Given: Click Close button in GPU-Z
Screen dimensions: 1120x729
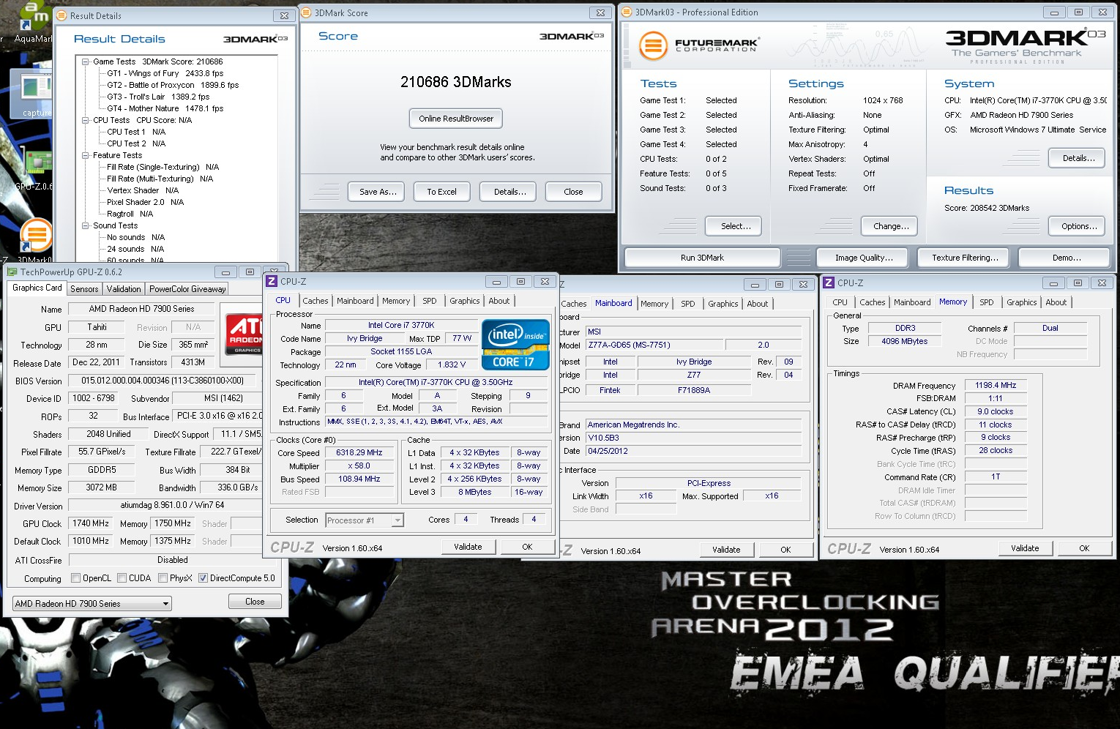Looking at the screenshot, I should tap(255, 602).
